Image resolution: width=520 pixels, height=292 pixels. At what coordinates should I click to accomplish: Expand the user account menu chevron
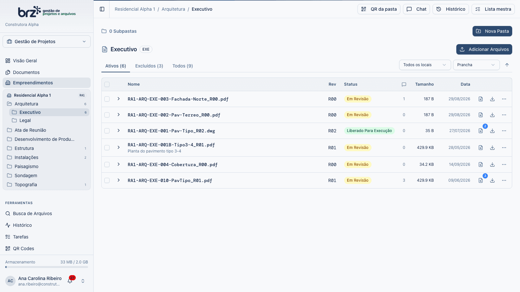[x=83, y=281]
